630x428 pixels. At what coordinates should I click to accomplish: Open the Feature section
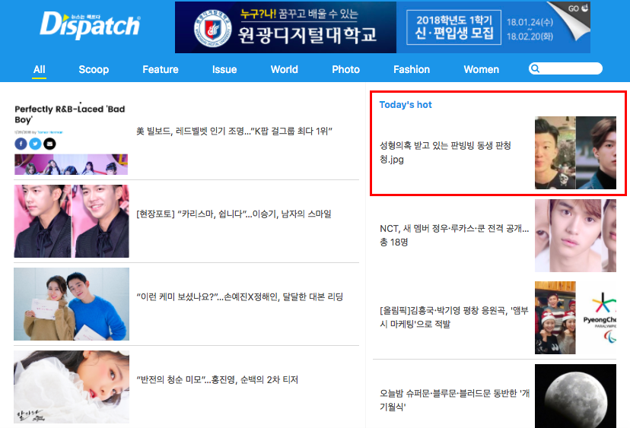(x=161, y=69)
